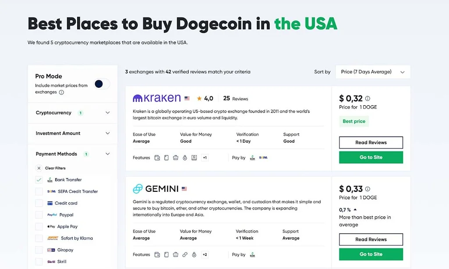
Task: Select the mobile app feature icon for Kraken
Action: (166, 158)
